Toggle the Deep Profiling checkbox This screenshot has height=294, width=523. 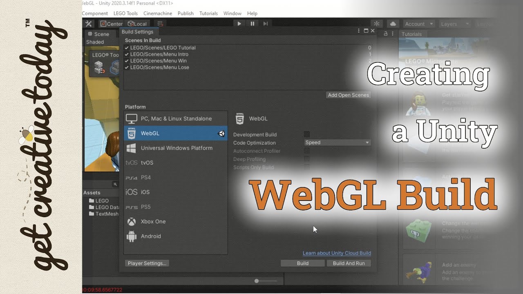coord(307,159)
